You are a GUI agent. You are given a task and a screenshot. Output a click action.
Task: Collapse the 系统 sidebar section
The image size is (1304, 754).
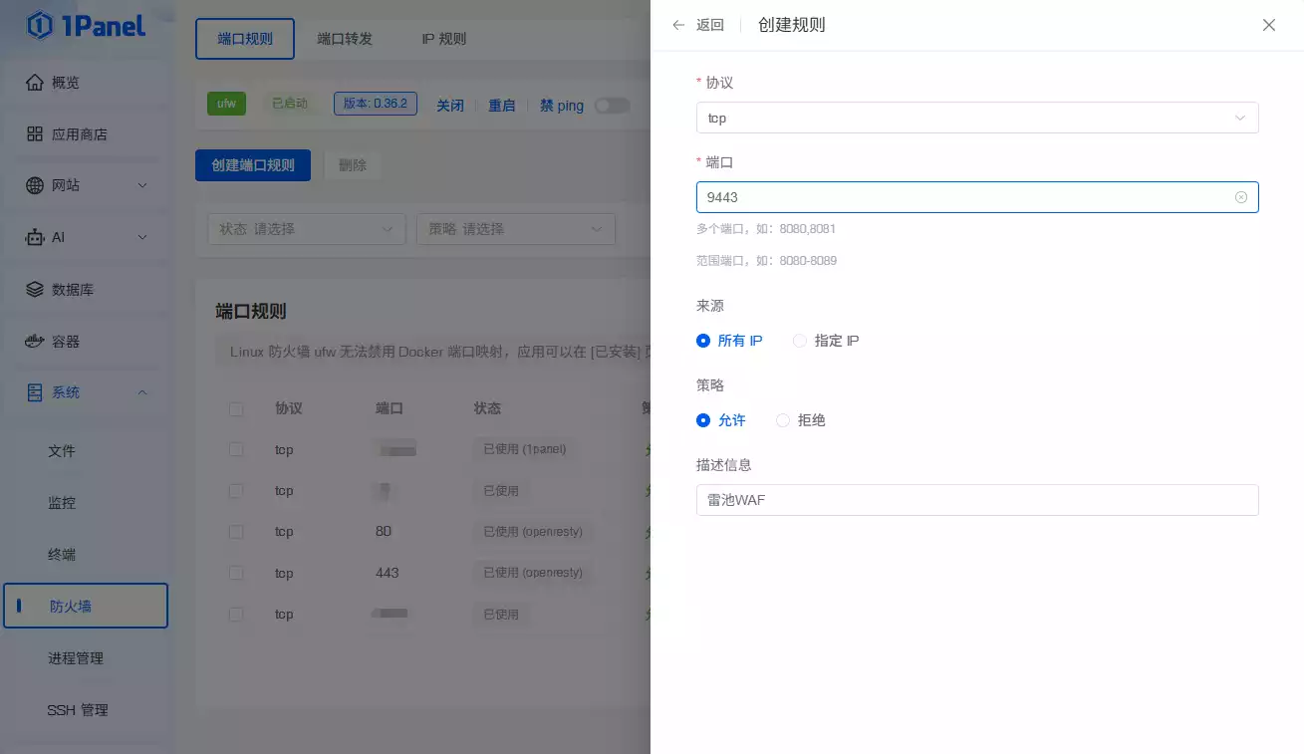(141, 392)
